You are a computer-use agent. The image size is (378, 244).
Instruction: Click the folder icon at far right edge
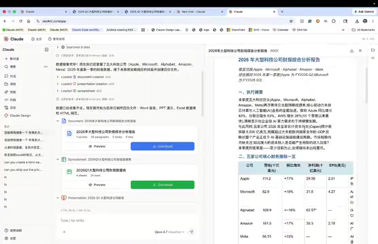tap(373, 50)
